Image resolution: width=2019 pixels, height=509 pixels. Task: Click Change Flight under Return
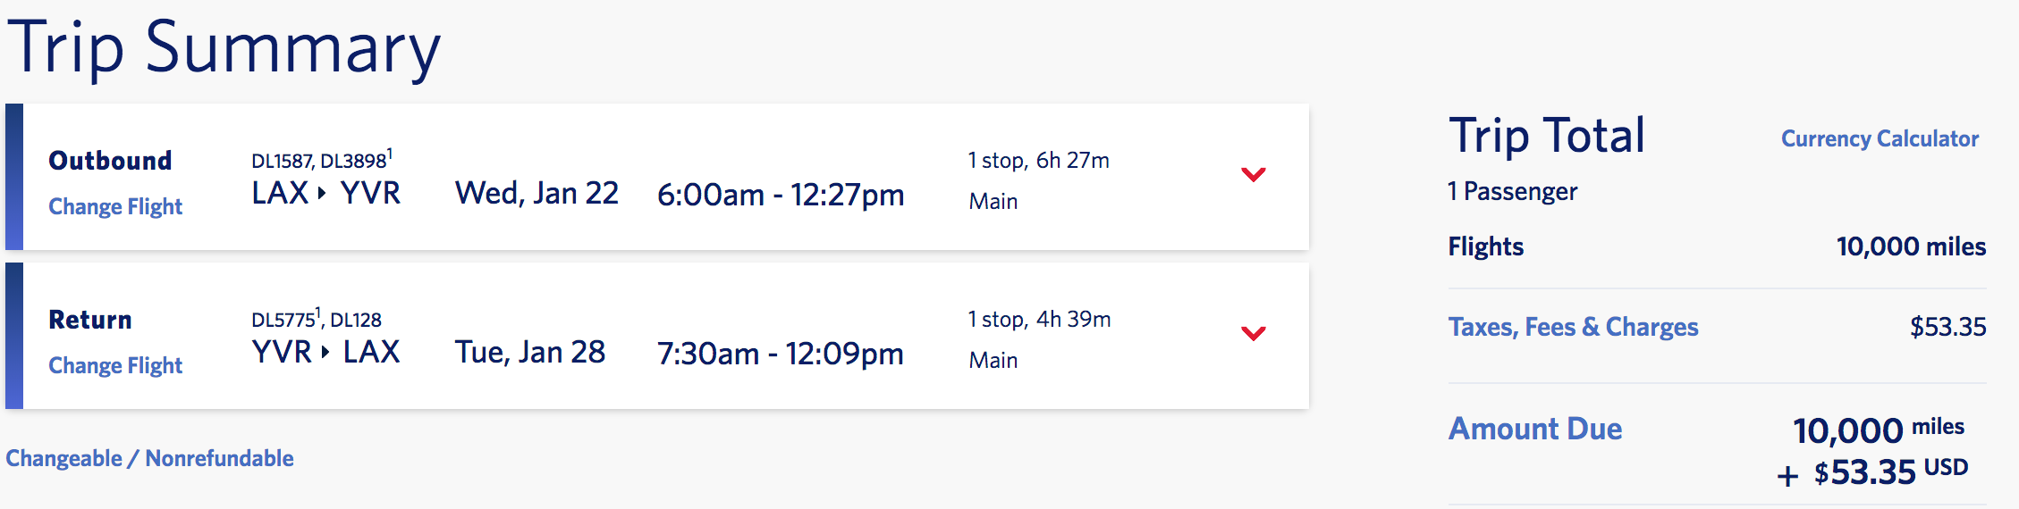115,365
